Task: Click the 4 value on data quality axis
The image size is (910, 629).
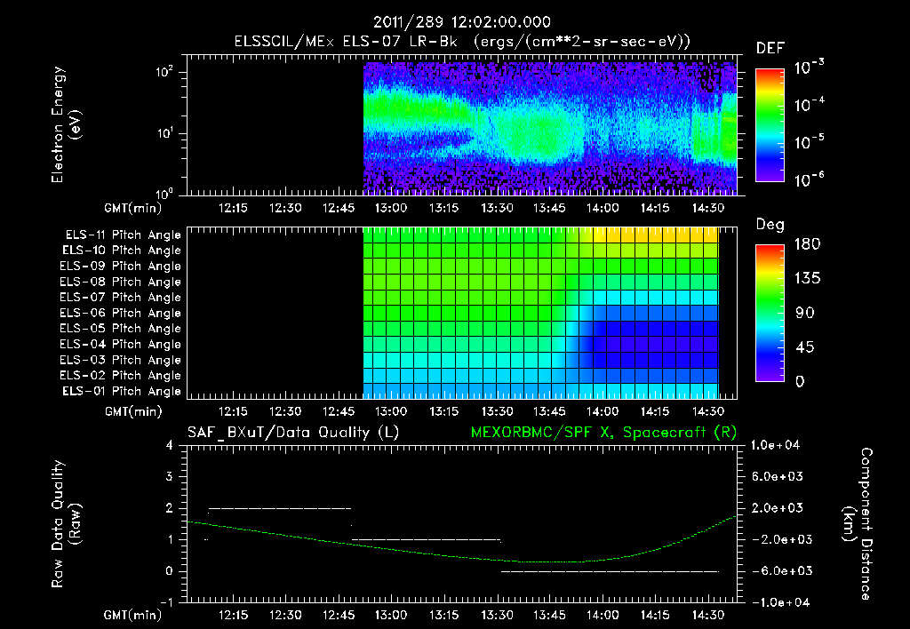Action: point(169,446)
